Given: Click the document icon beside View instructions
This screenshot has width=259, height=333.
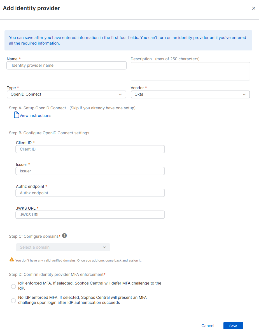Looking at the screenshot, I should 17,115.
